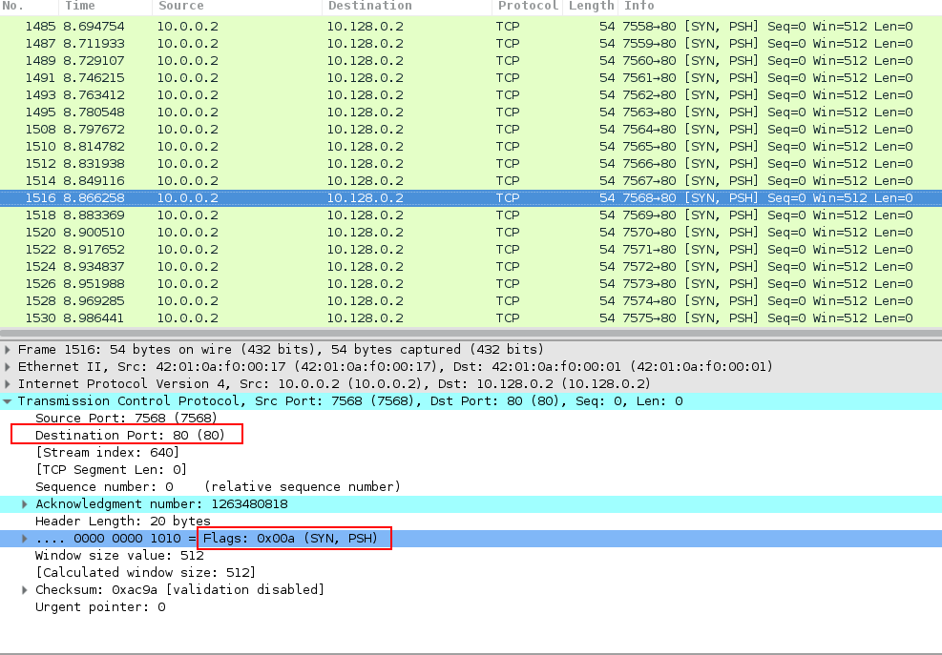942x655 pixels.
Task: Select the Stream index: 640 line
Action: click(x=471, y=453)
